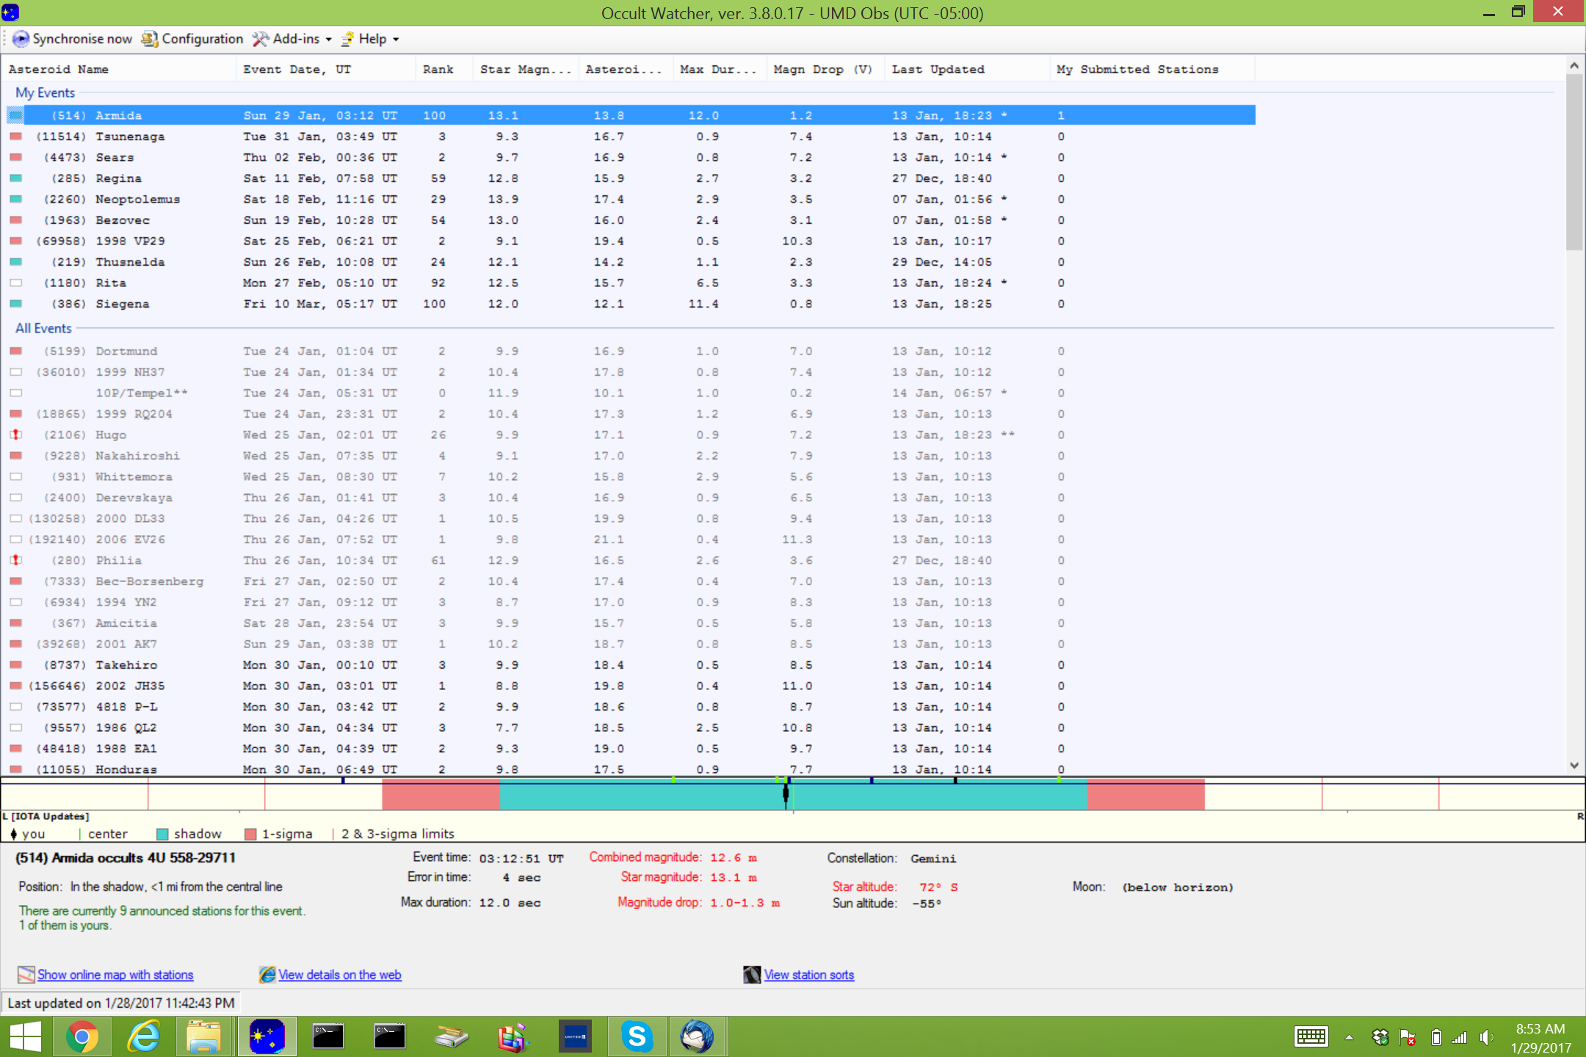Sort by the Rank column header
Screen dimensions: 1586x1057
438,69
